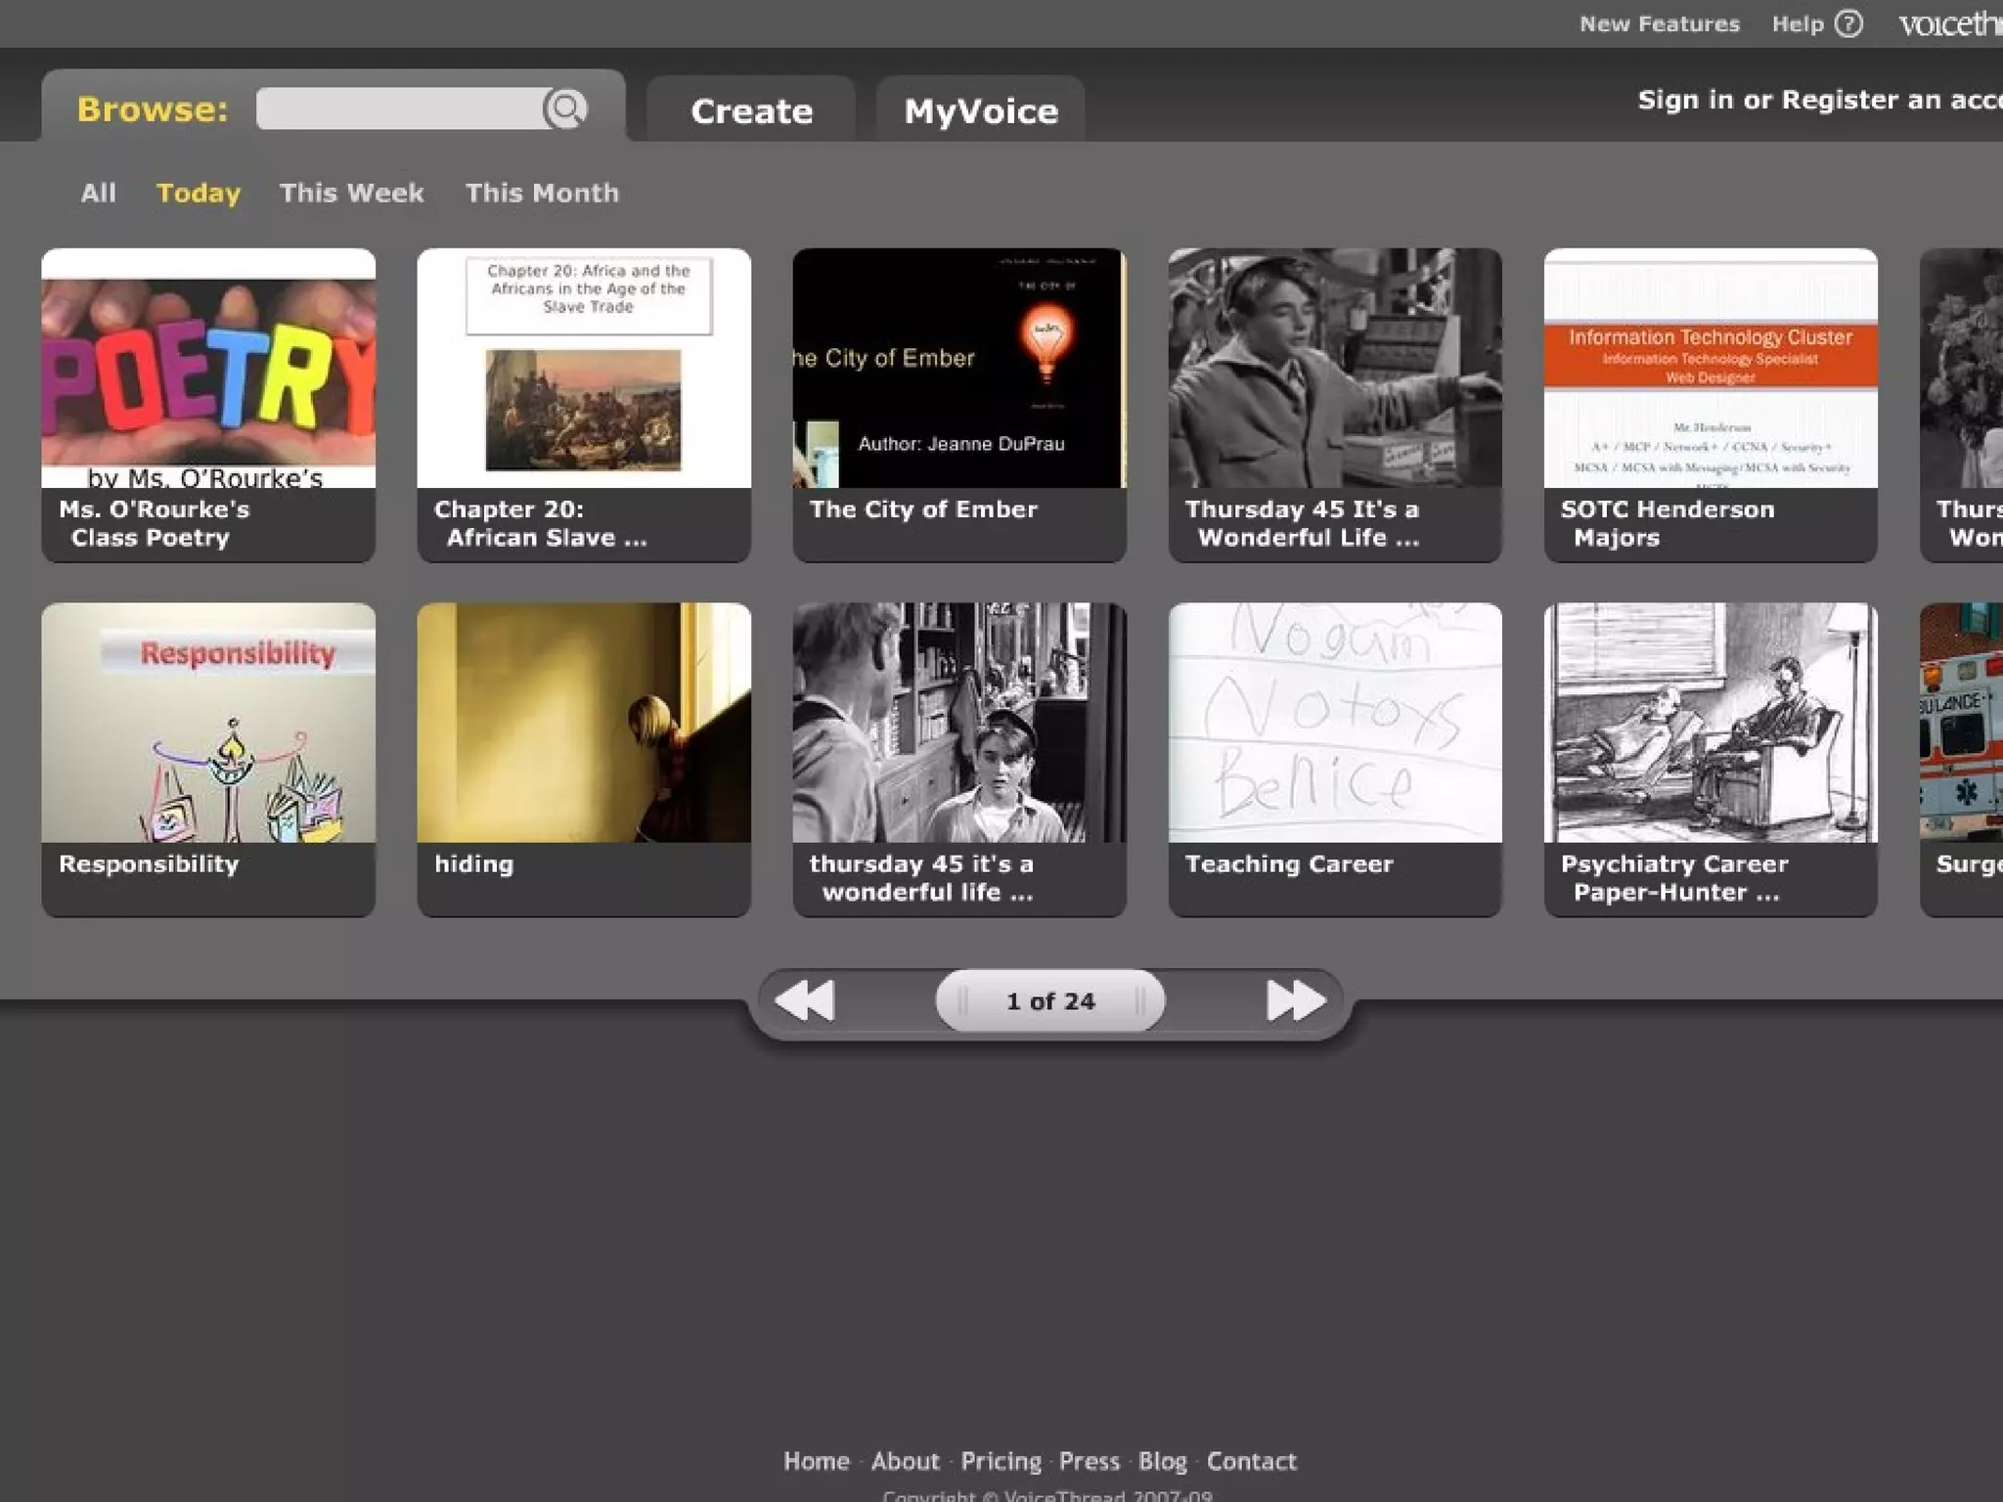Open the MyVoice tab

[x=981, y=110]
